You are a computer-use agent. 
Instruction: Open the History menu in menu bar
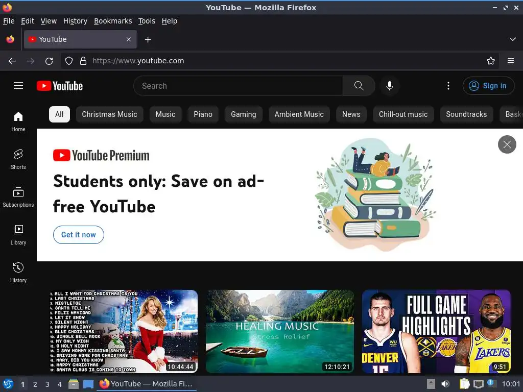point(75,21)
